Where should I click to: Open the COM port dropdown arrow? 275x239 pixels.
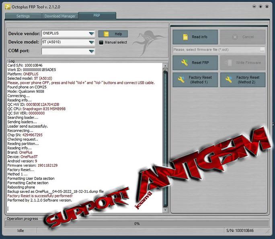pos(91,51)
